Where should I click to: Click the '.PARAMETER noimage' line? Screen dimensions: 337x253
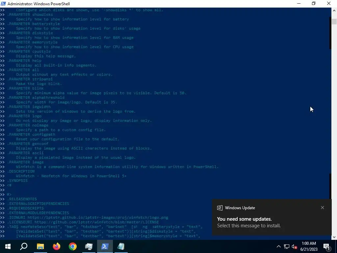(28, 126)
